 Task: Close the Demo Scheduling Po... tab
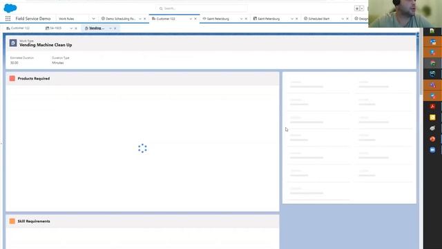pyautogui.click(x=145, y=19)
